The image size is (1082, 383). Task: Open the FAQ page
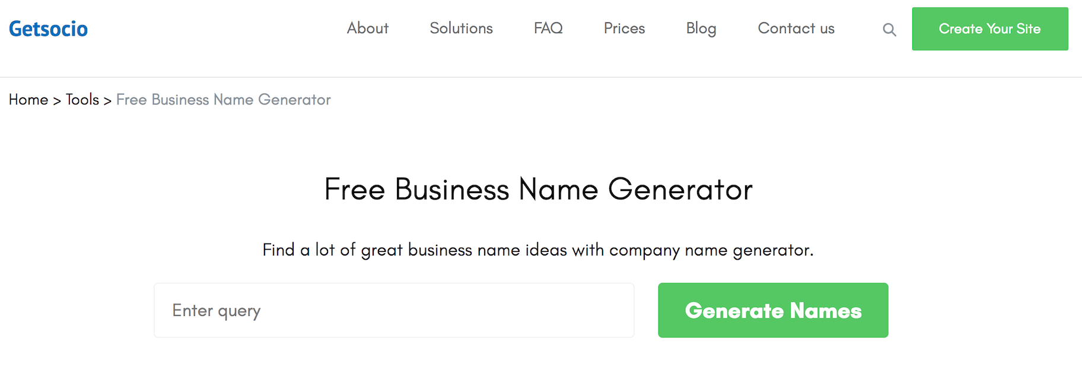[x=548, y=28]
